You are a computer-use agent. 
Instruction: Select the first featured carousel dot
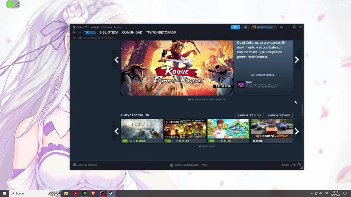pyautogui.click(x=189, y=100)
